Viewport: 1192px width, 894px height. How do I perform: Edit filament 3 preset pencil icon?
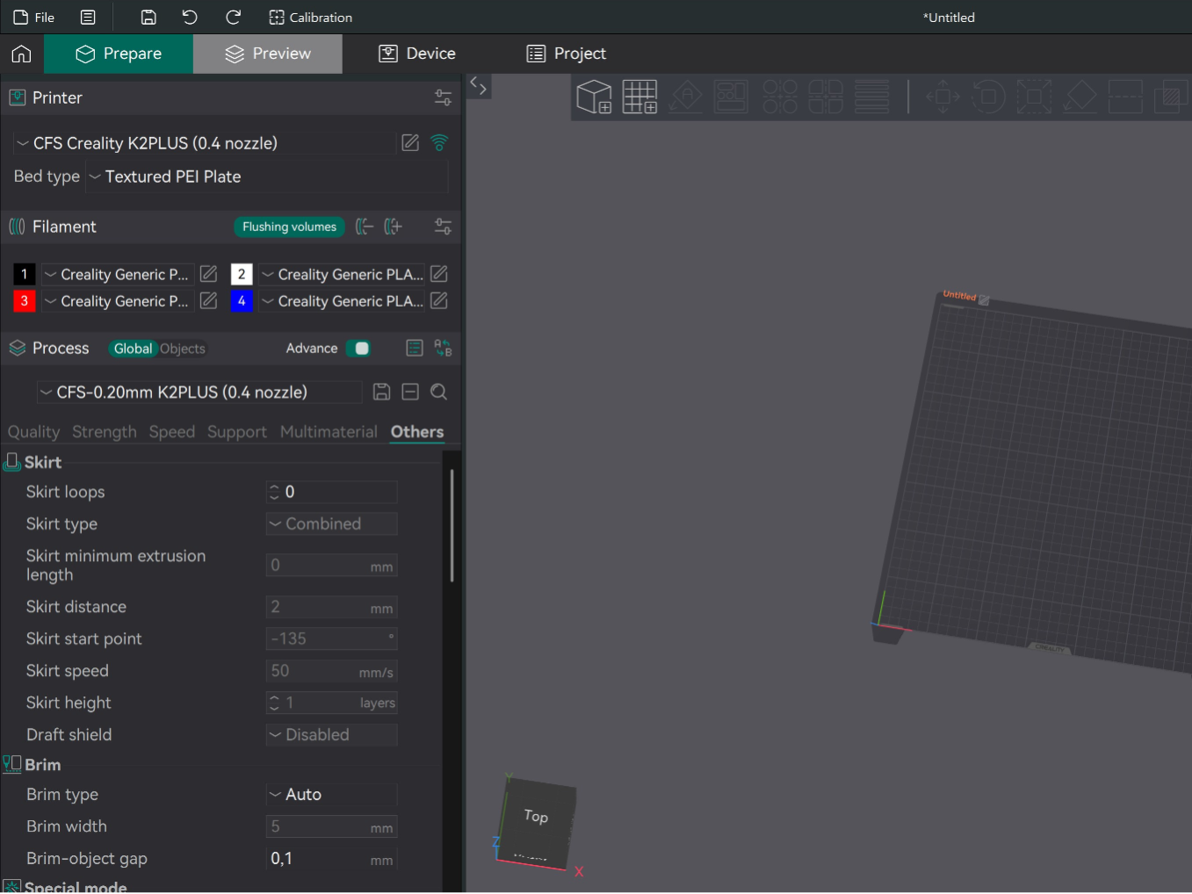tap(208, 300)
